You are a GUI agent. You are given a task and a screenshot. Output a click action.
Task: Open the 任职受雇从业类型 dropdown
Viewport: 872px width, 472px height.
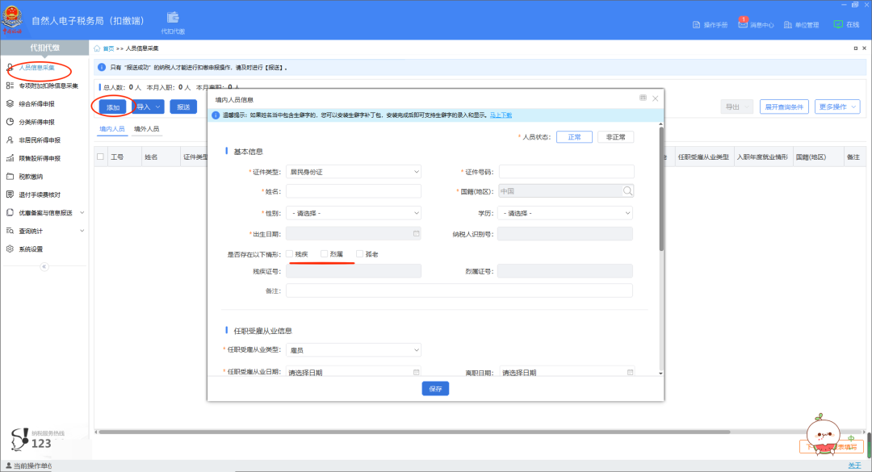point(354,350)
